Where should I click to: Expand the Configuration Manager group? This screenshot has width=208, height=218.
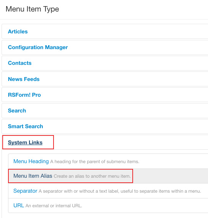38,47
